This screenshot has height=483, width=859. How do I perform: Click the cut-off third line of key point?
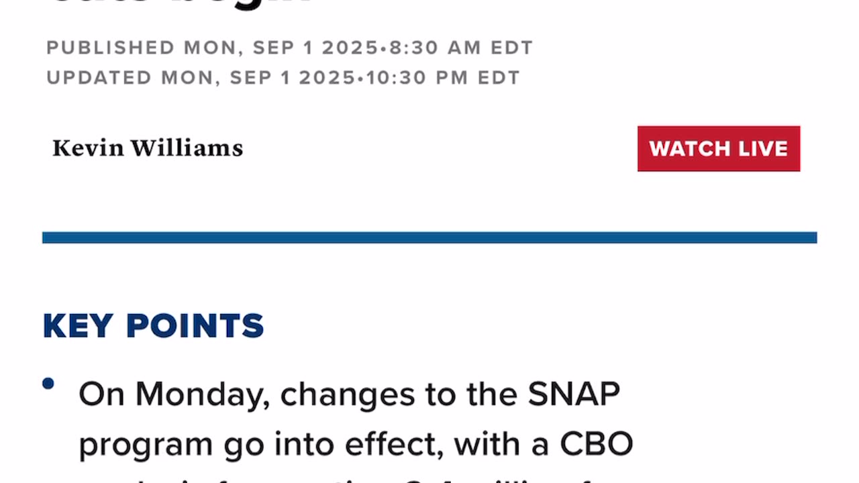pos(356,478)
